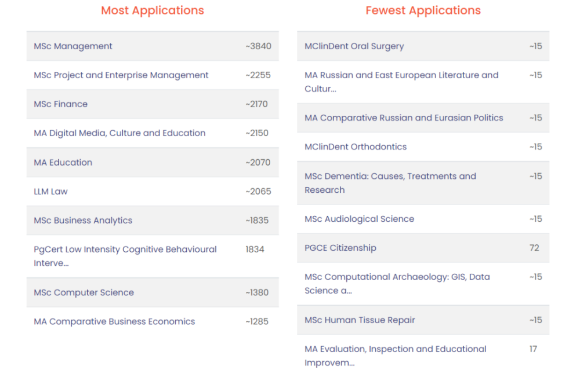Open MSc Project and Enterprise Management entry
Image resolution: width=580 pixels, height=374 pixels.
(x=153, y=75)
